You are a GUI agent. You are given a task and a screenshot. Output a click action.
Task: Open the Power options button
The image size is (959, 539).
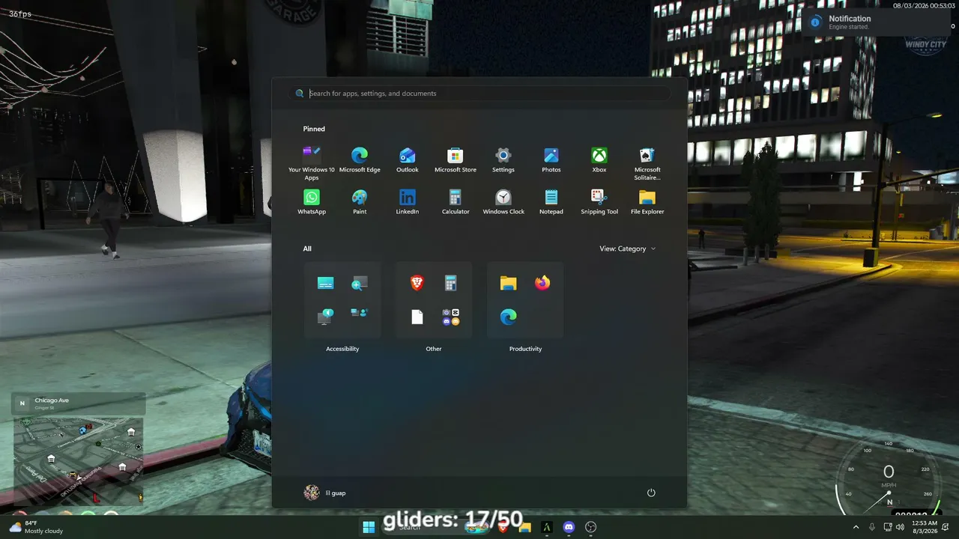pos(651,493)
